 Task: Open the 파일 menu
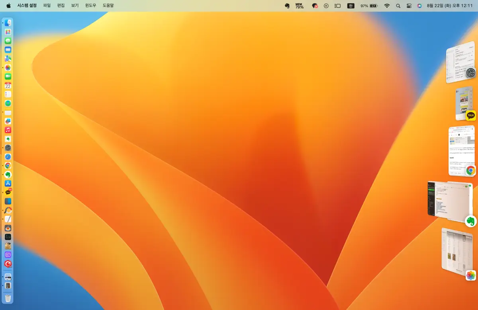(47, 6)
